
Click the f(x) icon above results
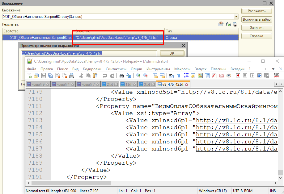(x=228, y=24)
